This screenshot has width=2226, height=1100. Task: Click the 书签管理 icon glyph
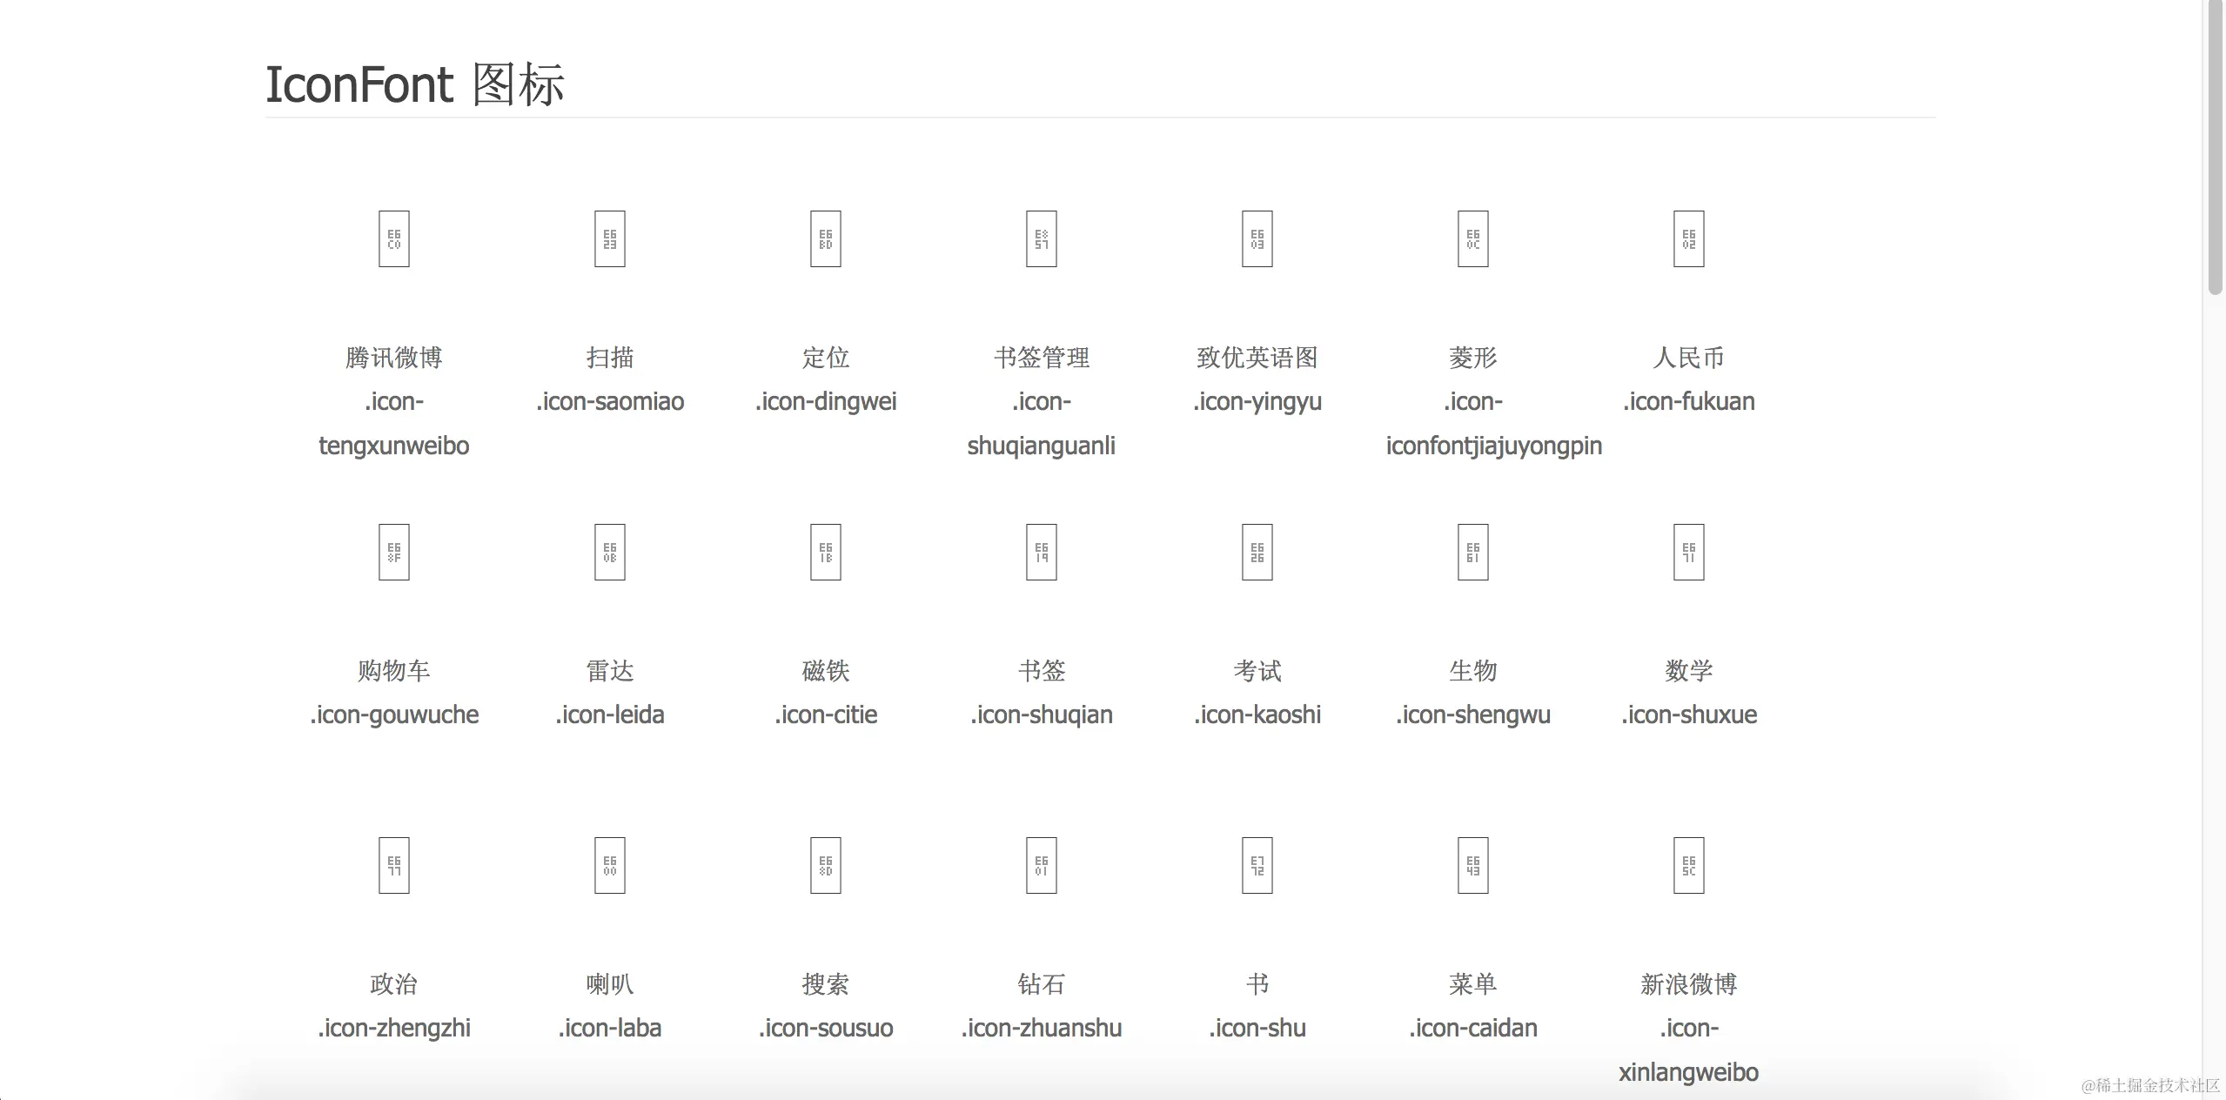[x=1041, y=238]
